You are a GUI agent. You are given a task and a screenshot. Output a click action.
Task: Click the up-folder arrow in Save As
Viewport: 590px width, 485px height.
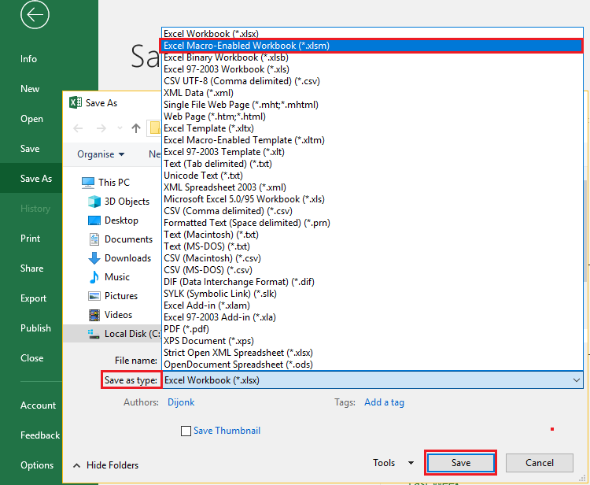pos(136,128)
